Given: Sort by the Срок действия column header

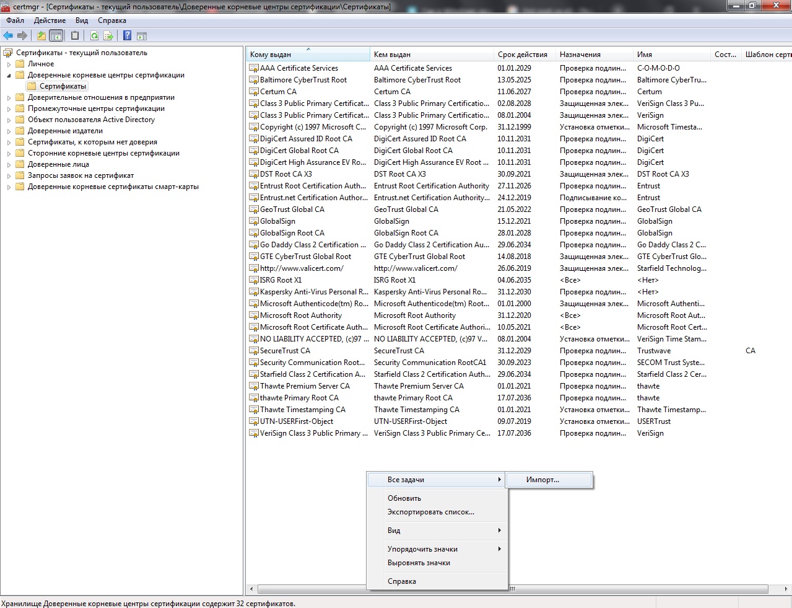Looking at the screenshot, I should tap(522, 55).
